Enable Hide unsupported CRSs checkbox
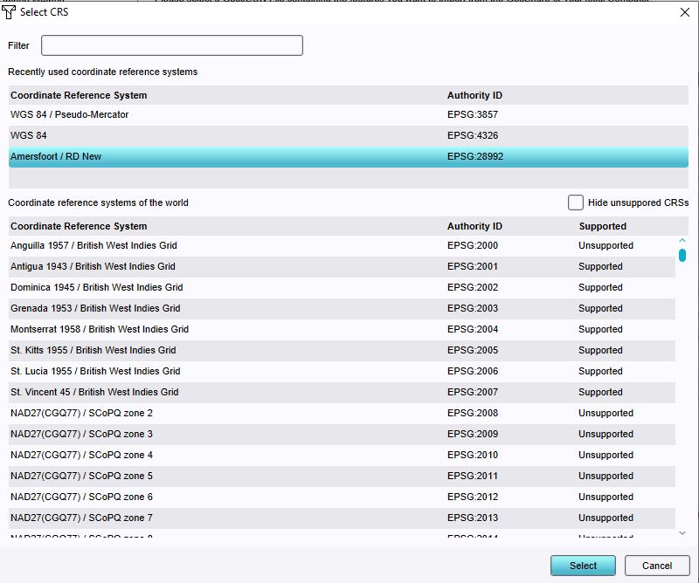699x583 pixels. [x=576, y=202]
